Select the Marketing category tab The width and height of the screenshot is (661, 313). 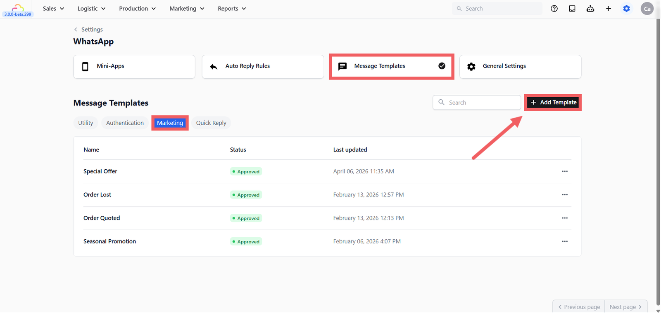point(170,123)
